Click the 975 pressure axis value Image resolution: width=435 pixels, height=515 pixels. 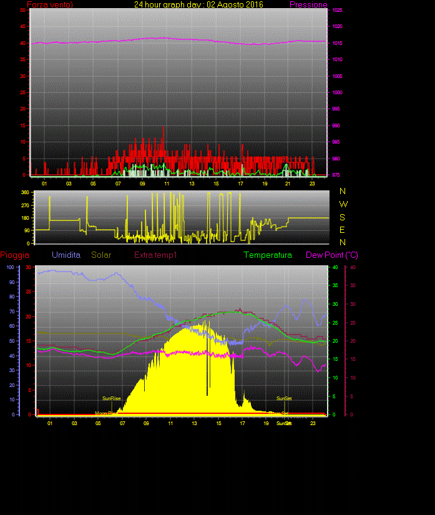click(x=336, y=175)
